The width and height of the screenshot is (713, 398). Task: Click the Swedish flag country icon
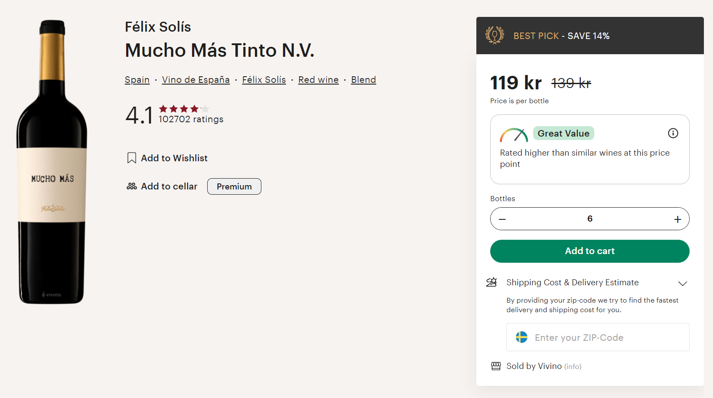click(521, 337)
